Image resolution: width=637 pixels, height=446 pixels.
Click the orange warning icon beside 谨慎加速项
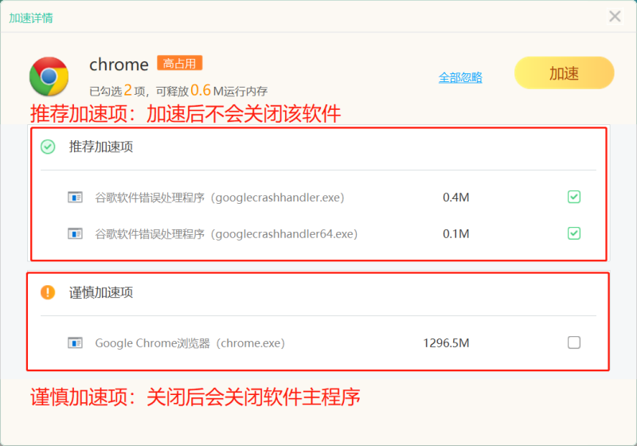48,292
